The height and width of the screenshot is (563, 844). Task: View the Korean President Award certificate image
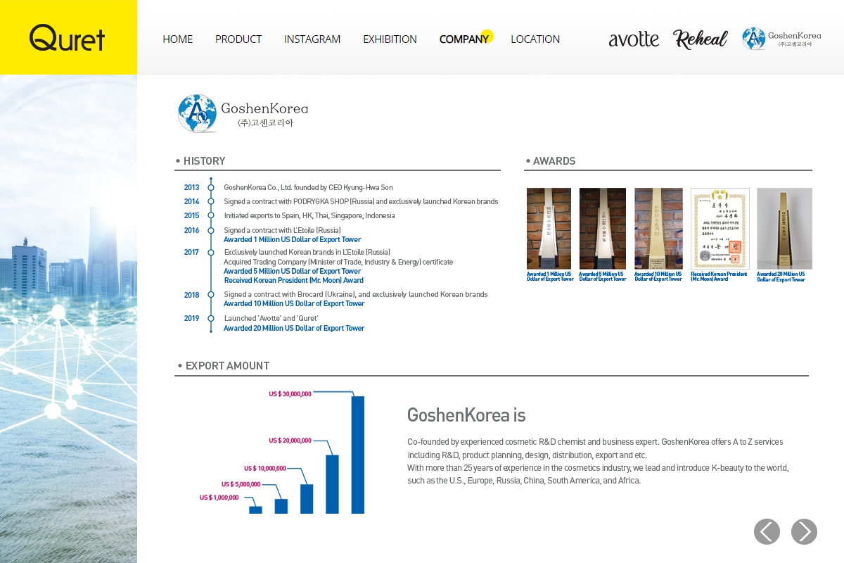point(720,229)
